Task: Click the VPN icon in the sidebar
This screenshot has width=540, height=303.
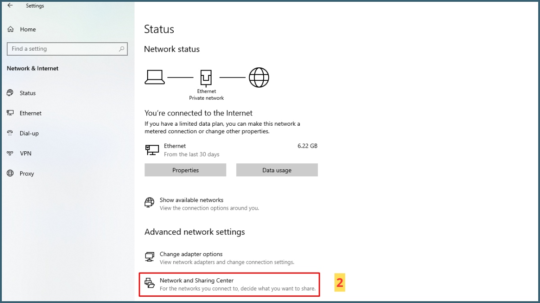Action: point(10,154)
